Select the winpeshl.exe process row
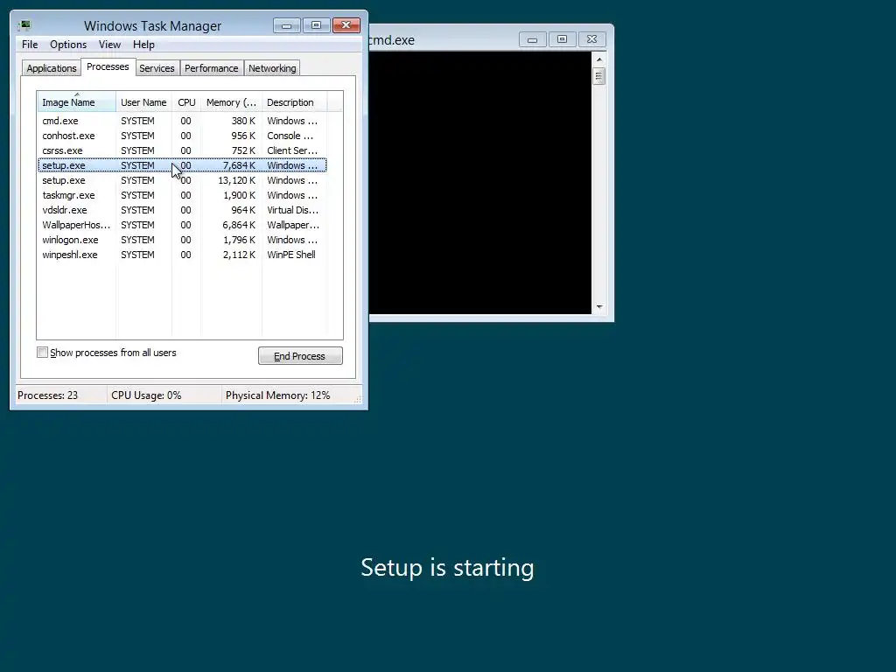This screenshot has height=672, width=896. tap(182, 255)
